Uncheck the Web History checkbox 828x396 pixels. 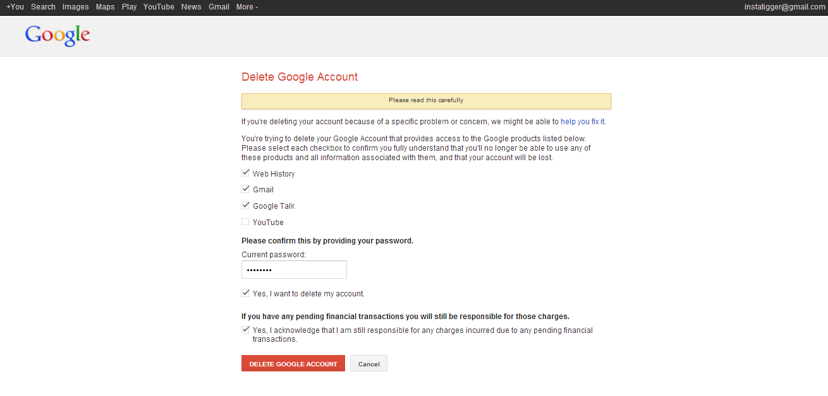click(x=245, y=173)
